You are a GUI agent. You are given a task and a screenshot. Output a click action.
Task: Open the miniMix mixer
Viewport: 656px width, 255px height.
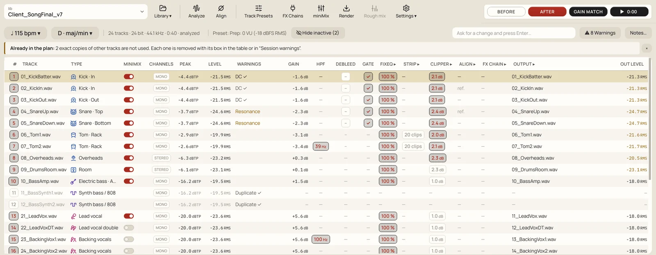[321, 11]
